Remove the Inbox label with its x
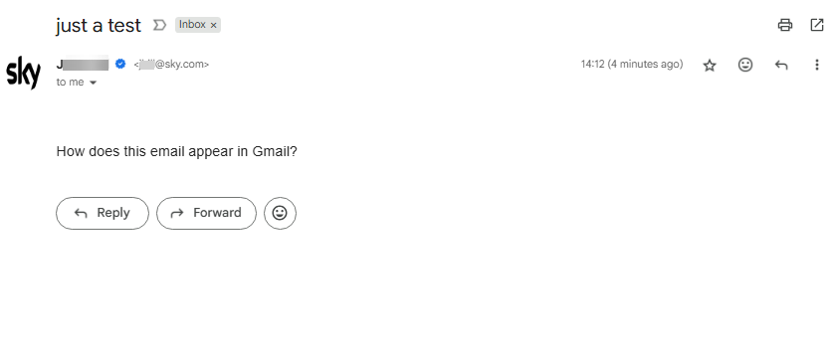The image size is (835, 362). coord(214,25)
